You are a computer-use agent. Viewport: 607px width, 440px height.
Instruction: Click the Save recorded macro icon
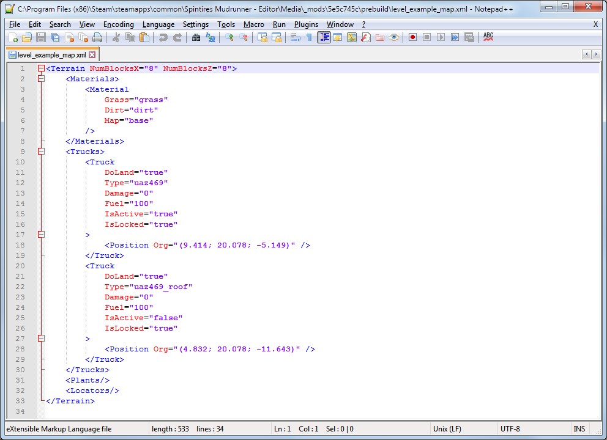(x=469, y=37)
